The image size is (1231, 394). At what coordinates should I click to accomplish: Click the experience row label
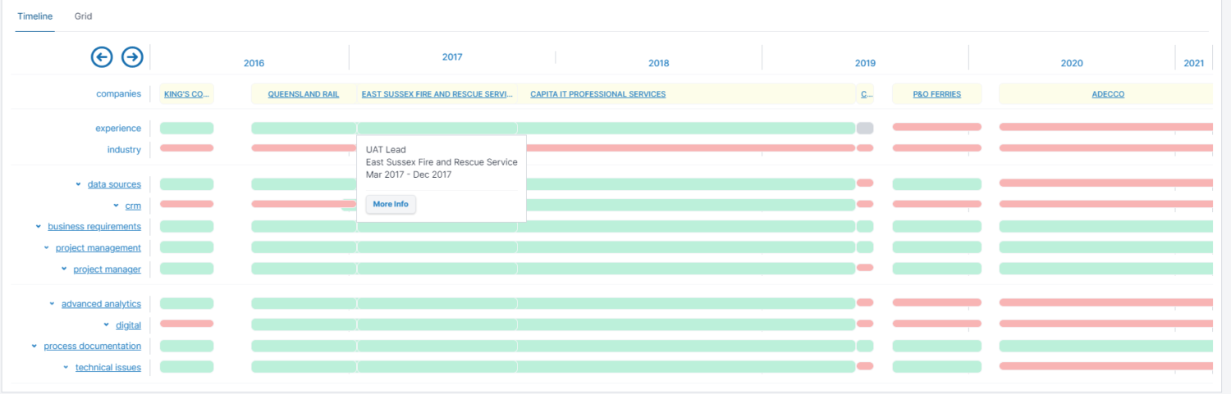click(x=118, y=128)
